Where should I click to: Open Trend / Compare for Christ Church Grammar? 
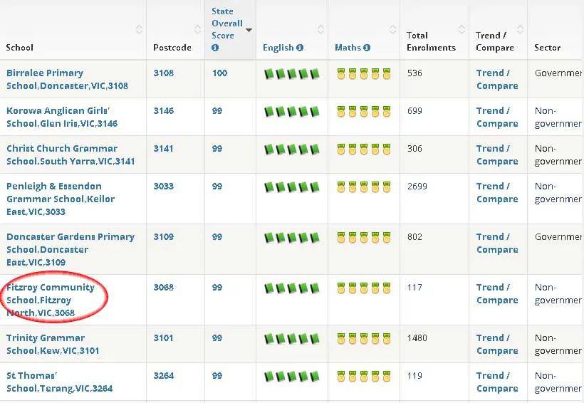pos(497,155)
